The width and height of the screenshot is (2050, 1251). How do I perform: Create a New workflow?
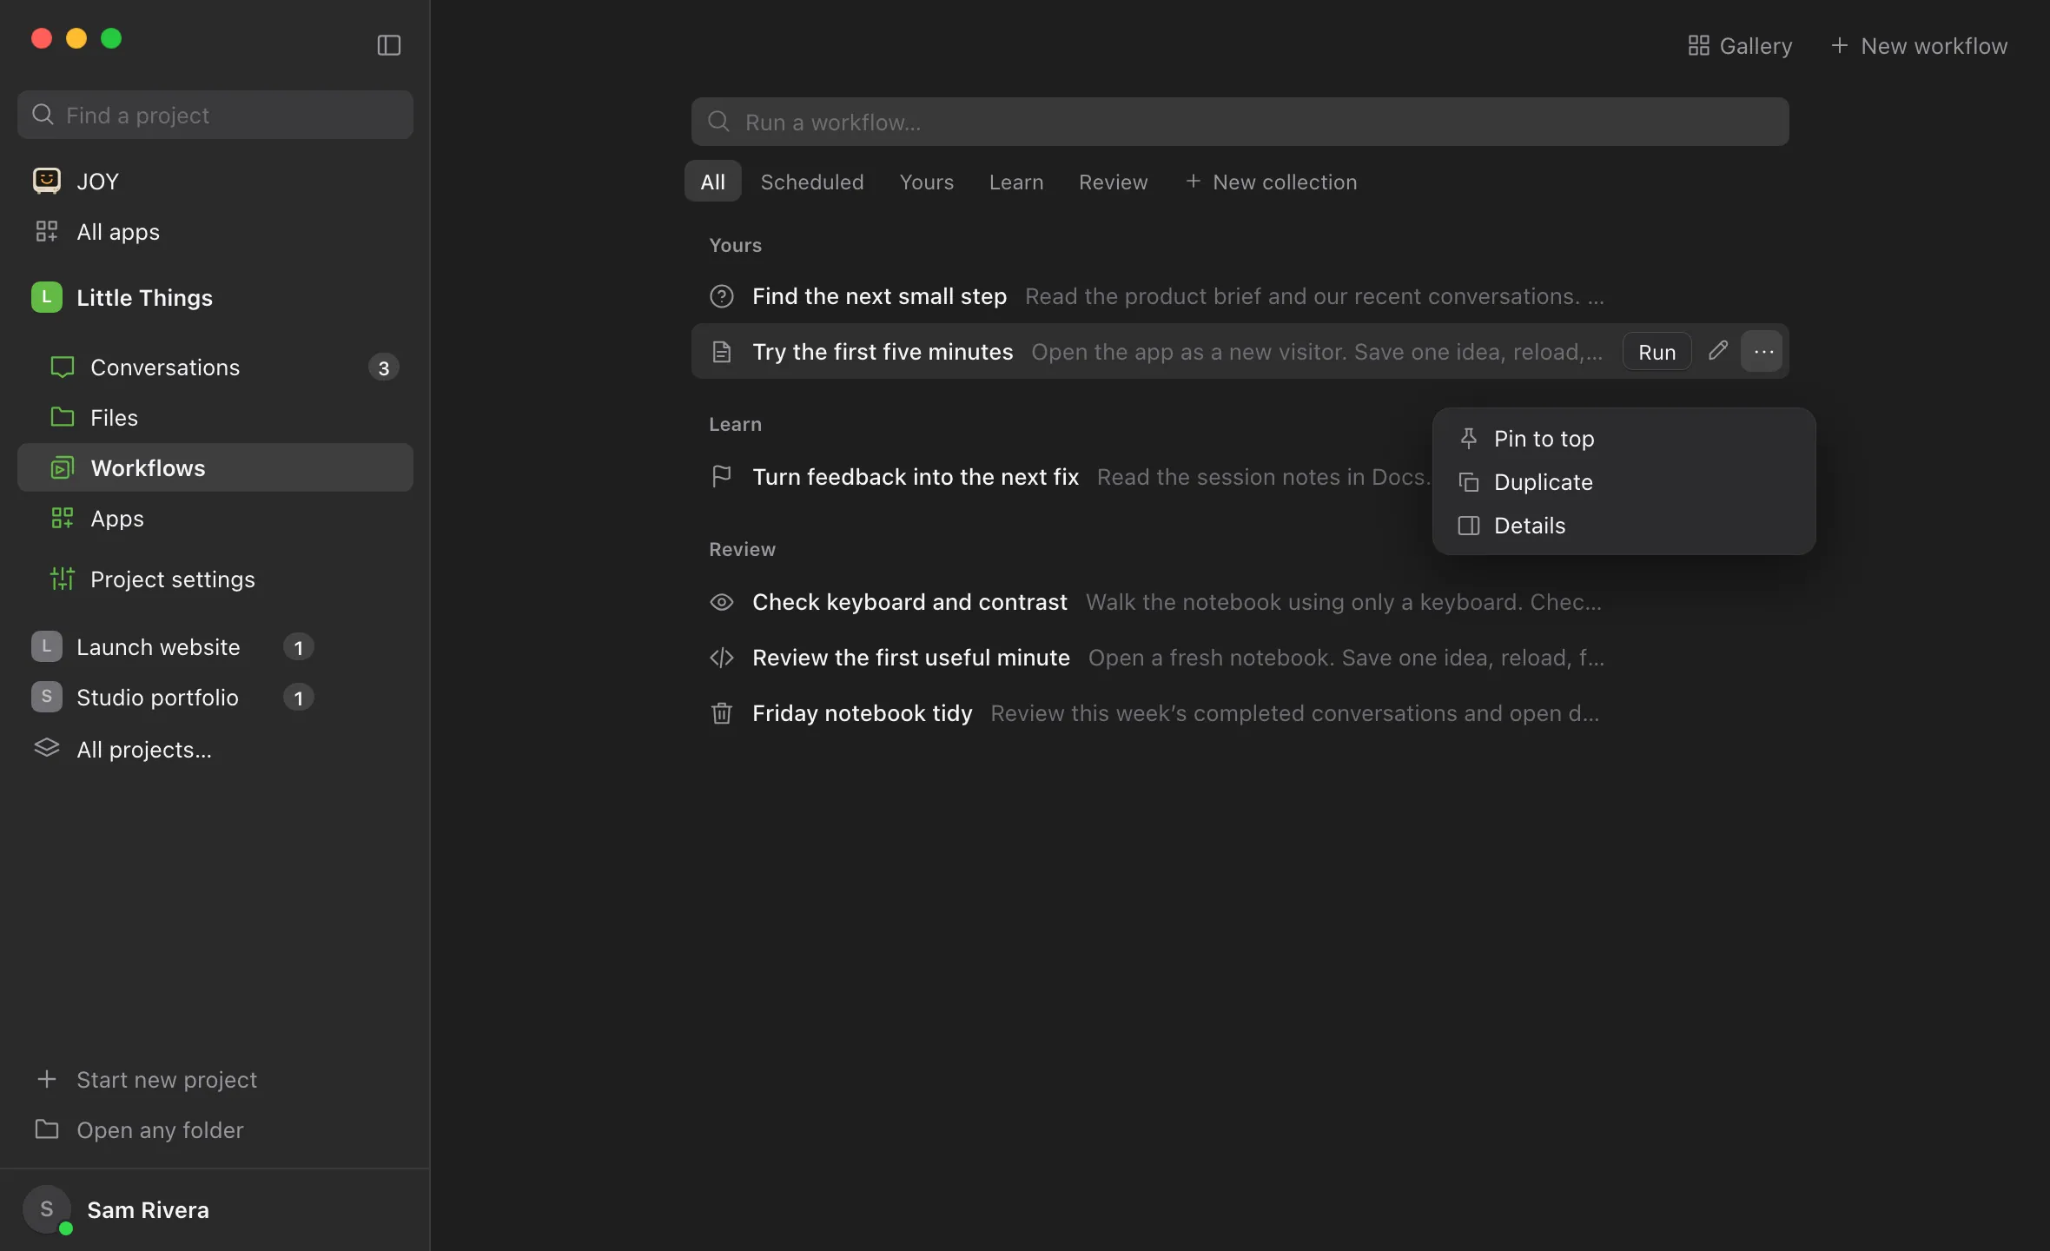pos(1919,46)
